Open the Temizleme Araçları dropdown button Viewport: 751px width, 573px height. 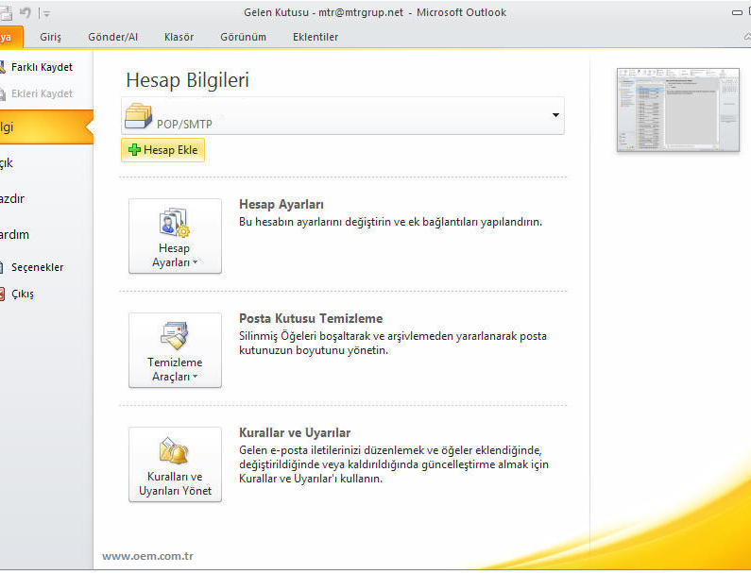click(x=175, y=350)
